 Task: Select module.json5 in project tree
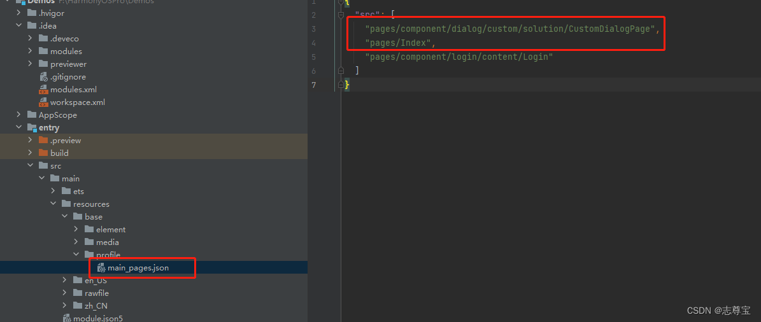(x=153, y=318)
